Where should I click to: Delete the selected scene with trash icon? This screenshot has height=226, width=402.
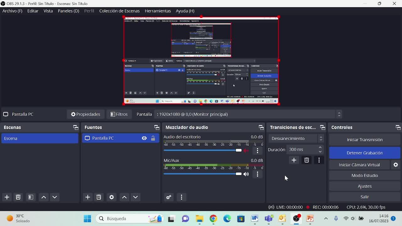pos(18,197)
